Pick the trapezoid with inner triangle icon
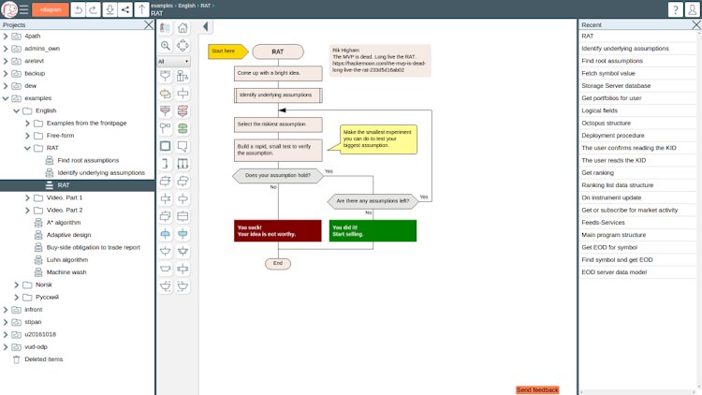Image resolution: width=702 pixels, height=395 pixels. (183, 251)
